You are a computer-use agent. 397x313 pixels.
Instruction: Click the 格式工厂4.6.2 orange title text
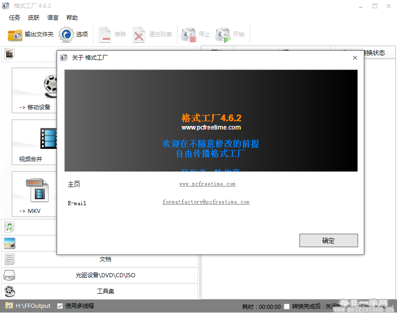click(x=211, y=118)
